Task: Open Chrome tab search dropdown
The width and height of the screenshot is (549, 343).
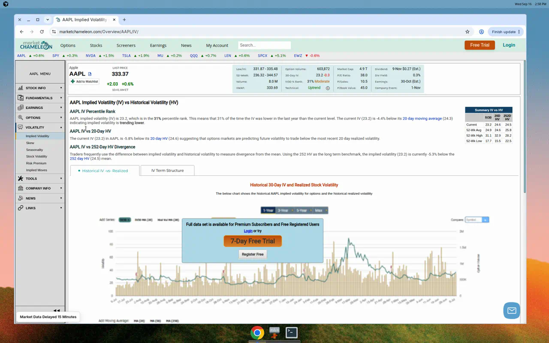Action: [x=47, y=19]
